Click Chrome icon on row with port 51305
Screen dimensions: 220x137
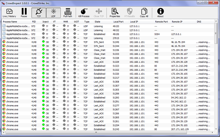[4, 89]
